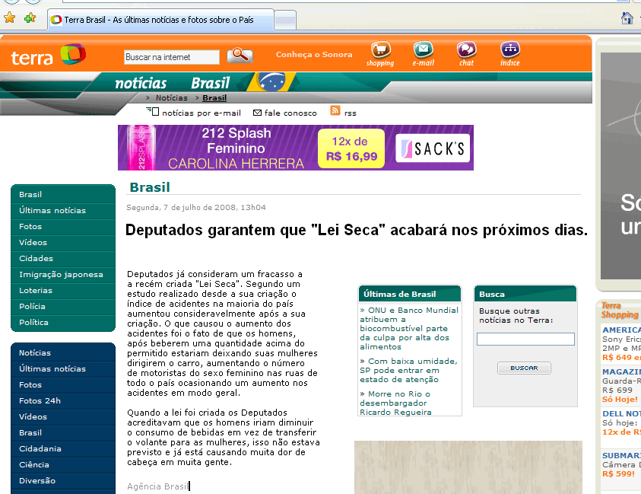This screenshot has height=494, width=641.
Task: Open Cidades menu item
Action: pyautogui.click(x=63, y=258)
